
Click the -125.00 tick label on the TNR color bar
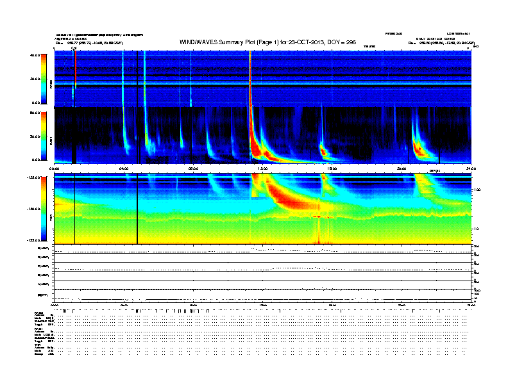point(33,177)
